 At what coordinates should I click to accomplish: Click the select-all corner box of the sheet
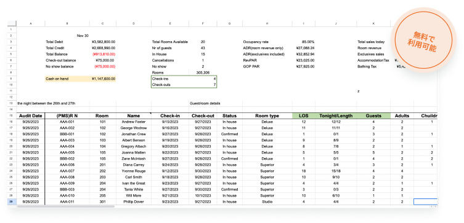(x=12, y=23)
